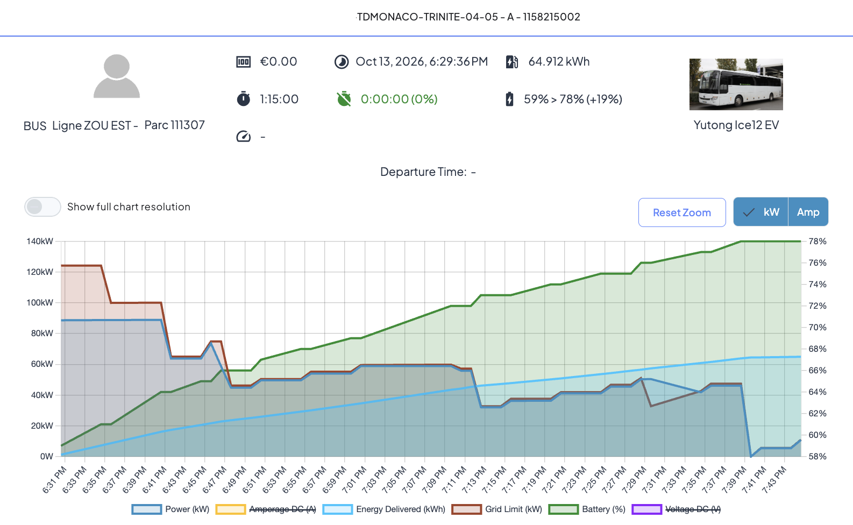Click the speedometer gauge icon
853x525 pixels.
(244, 137)
